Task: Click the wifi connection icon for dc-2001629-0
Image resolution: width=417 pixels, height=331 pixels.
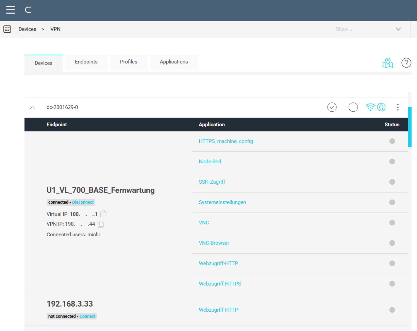Action: 370,107
